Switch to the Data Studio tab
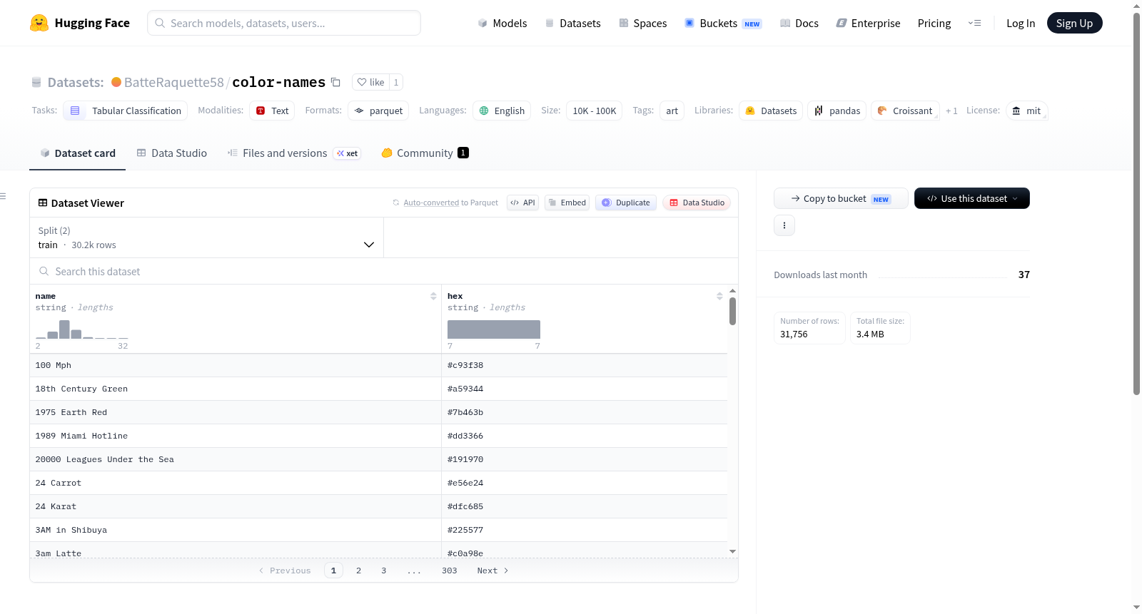The height and width of the screenshot is (614, 1142). coord(172,153)
